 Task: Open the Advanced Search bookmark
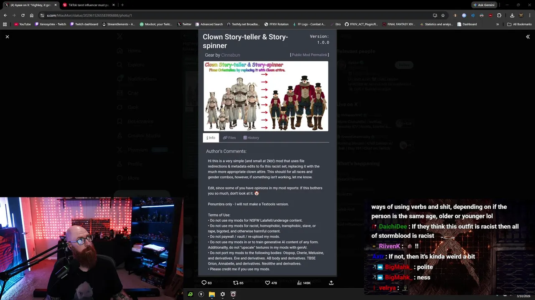[209, 24]
